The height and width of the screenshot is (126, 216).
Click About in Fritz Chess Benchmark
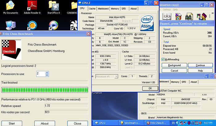coord(45,123)
